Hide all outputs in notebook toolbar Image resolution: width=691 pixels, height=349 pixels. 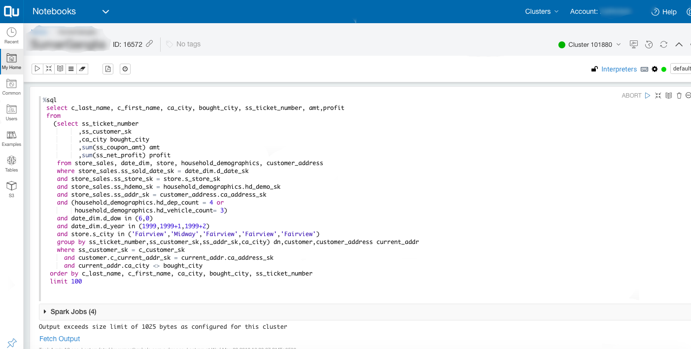[x=60, y=69]
